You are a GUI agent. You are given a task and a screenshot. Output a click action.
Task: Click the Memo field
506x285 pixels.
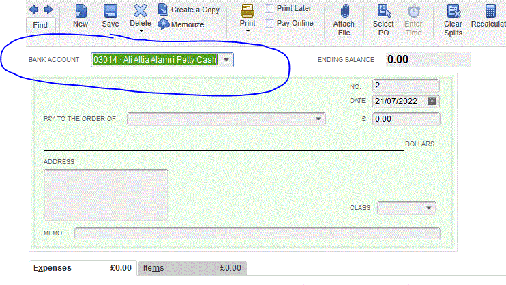(x=257, y=233)
